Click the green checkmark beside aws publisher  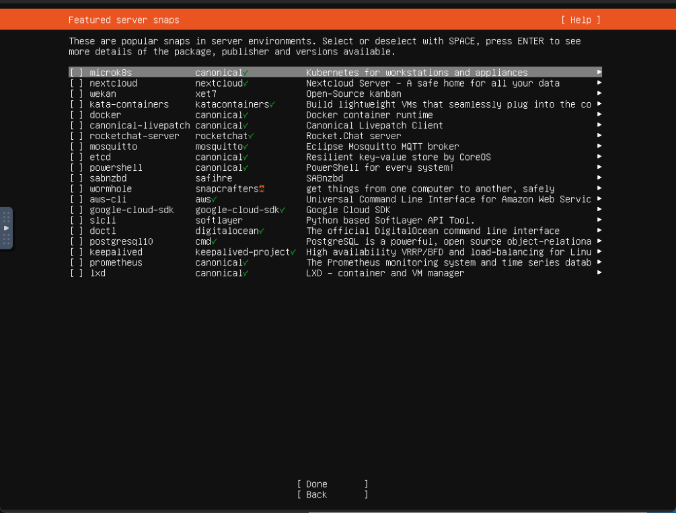[x=215, y=200]
